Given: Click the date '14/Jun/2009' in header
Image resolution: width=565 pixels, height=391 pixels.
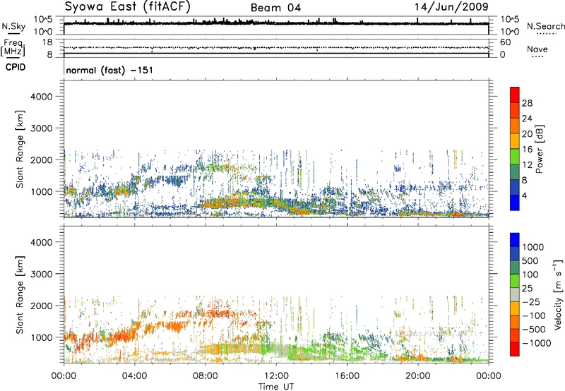Looking at the screenshot, I should coord(451,6).
